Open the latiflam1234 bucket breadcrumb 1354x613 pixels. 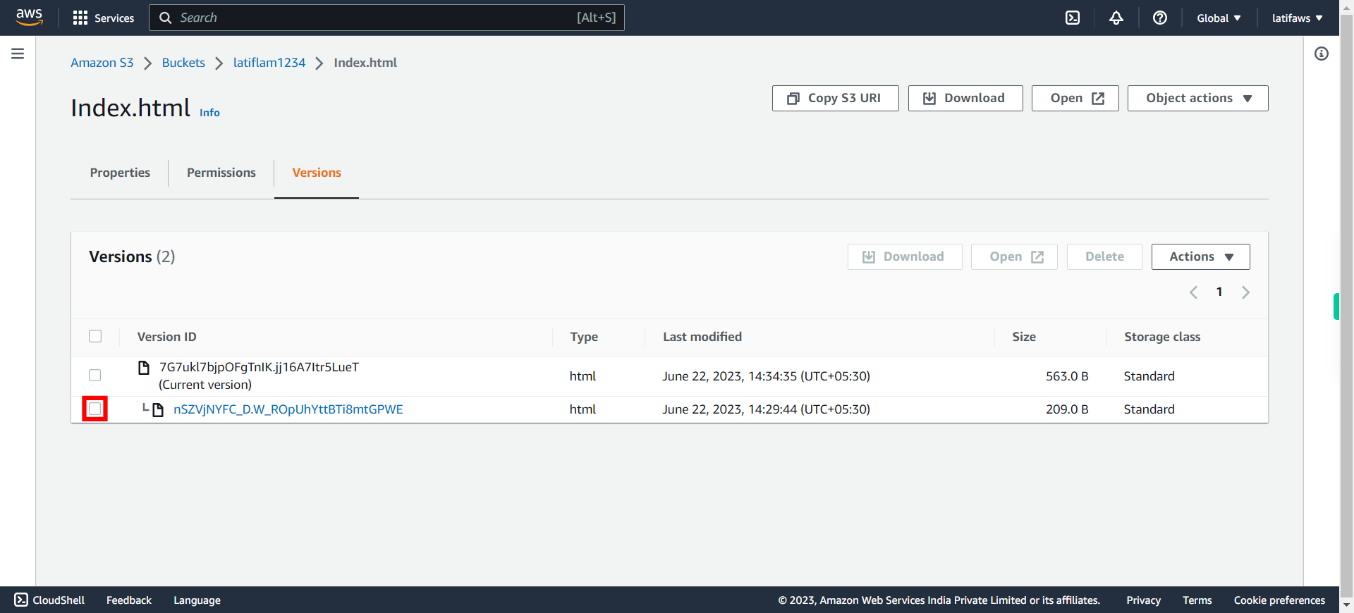(269, 63)
